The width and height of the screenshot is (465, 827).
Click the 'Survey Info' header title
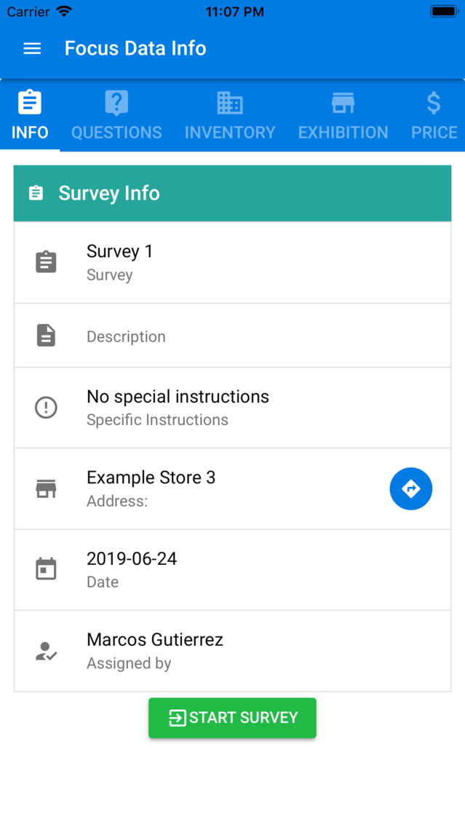point(109,193)
